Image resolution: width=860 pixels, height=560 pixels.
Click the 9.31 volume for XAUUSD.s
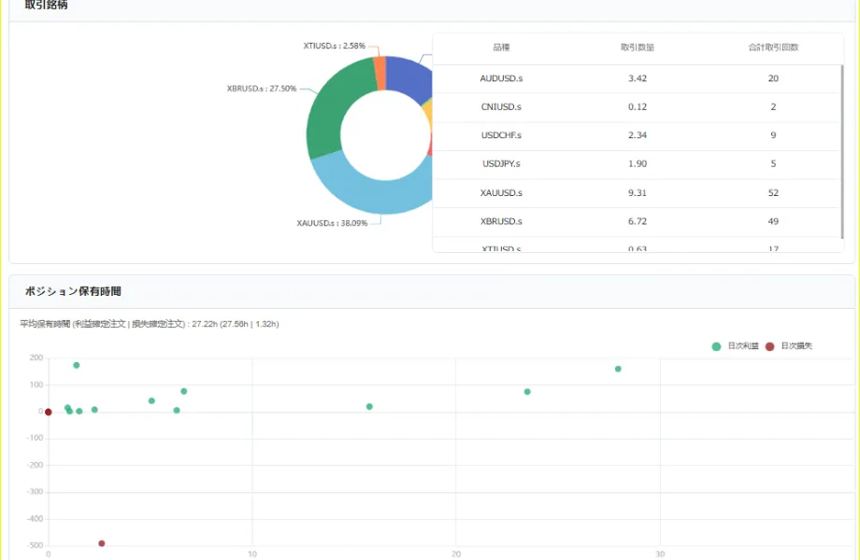point(638,192)
